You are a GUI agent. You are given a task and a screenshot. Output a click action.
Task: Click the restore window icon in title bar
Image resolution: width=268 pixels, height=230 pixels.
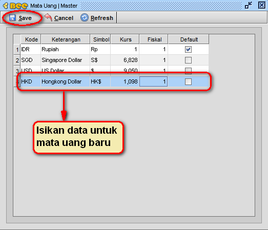pos(249,5)
